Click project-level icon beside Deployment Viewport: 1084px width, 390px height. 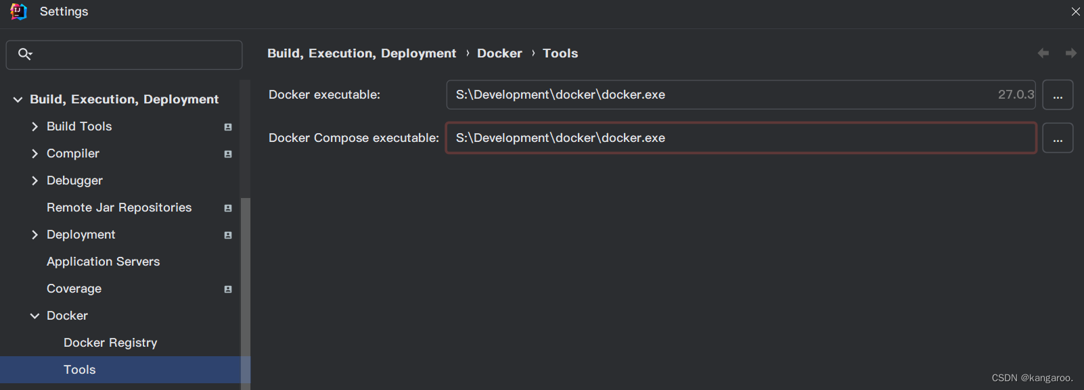tap(228, 235)
